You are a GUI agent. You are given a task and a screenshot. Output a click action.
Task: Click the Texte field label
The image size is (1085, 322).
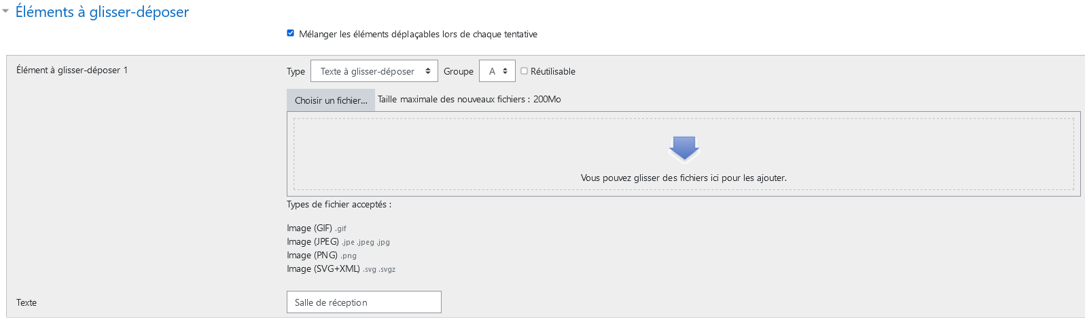pyautogui.click(x=26, y=302)
